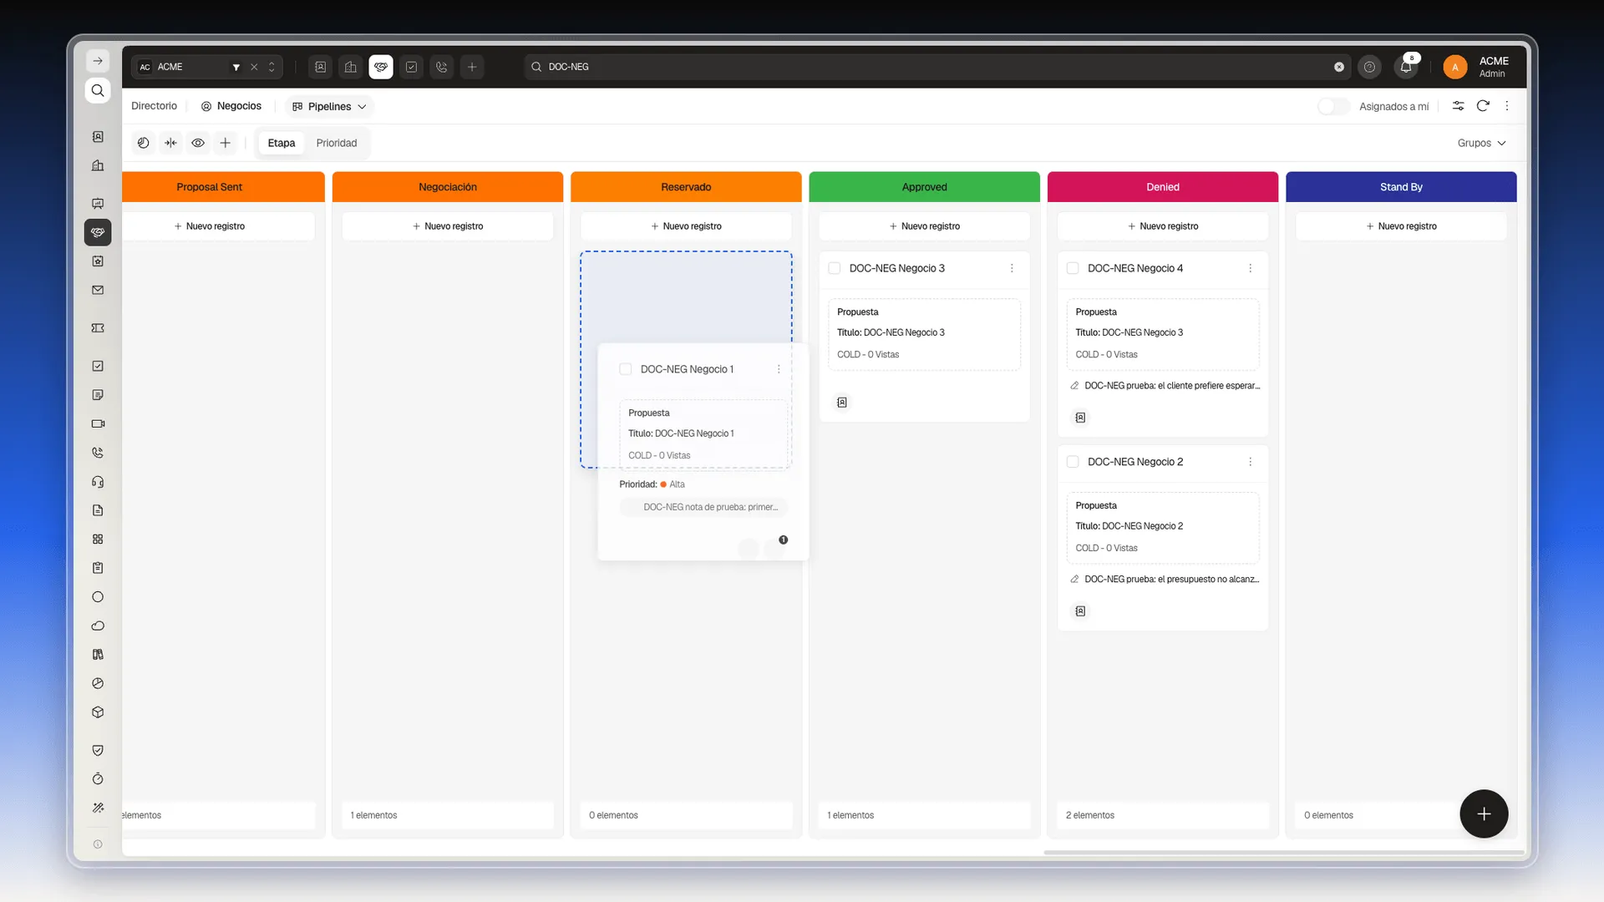Open the three-dot menu on Negocio 3
This screenshot has height=902, width=1604.
(x=1012, y=268)
